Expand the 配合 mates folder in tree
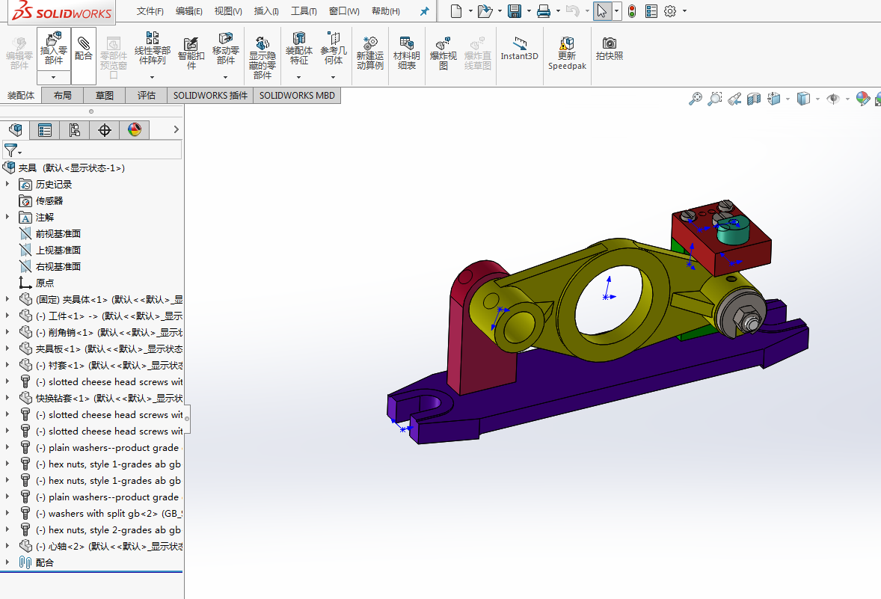 pyautogui.click(x=7, y=562)
